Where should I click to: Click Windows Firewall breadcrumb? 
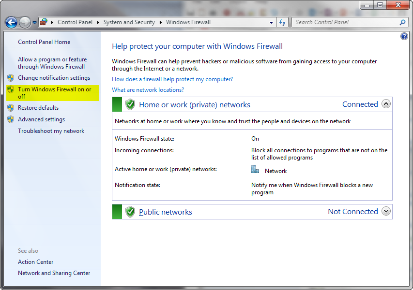click(188, 22)
